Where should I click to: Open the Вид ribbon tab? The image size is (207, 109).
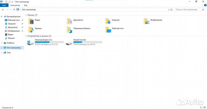click(26, 5)
